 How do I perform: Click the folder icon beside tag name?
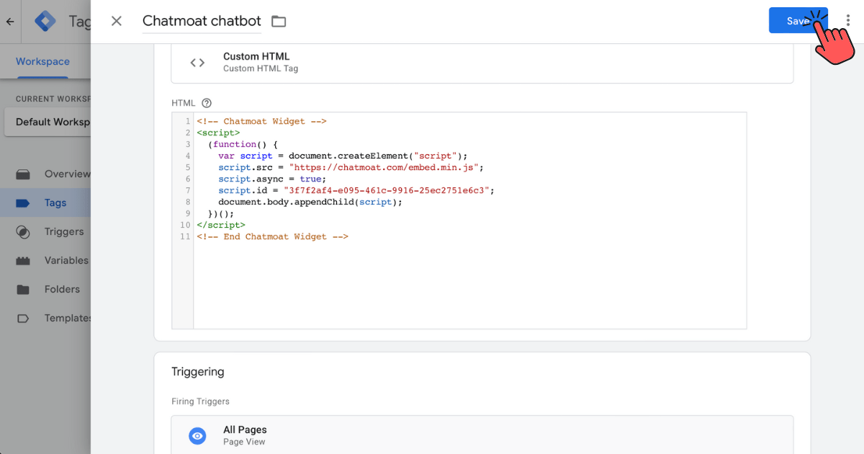(279, 22)
